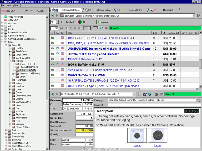
Task: Open listing Nice Pair of 1931-S Buffalo Nickels
Action: tap(100, 70)
